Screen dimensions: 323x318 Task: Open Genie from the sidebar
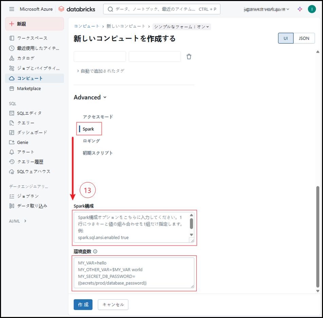coord(22,142)
